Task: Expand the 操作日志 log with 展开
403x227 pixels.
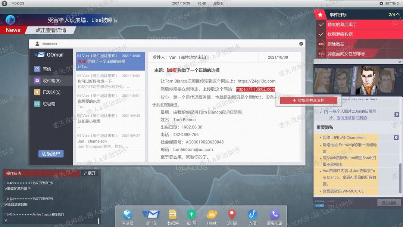Action: click(90, 173)
